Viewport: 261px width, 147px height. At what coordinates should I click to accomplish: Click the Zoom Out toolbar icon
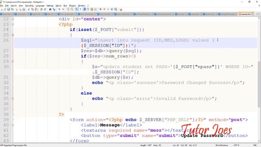[63, 9]
